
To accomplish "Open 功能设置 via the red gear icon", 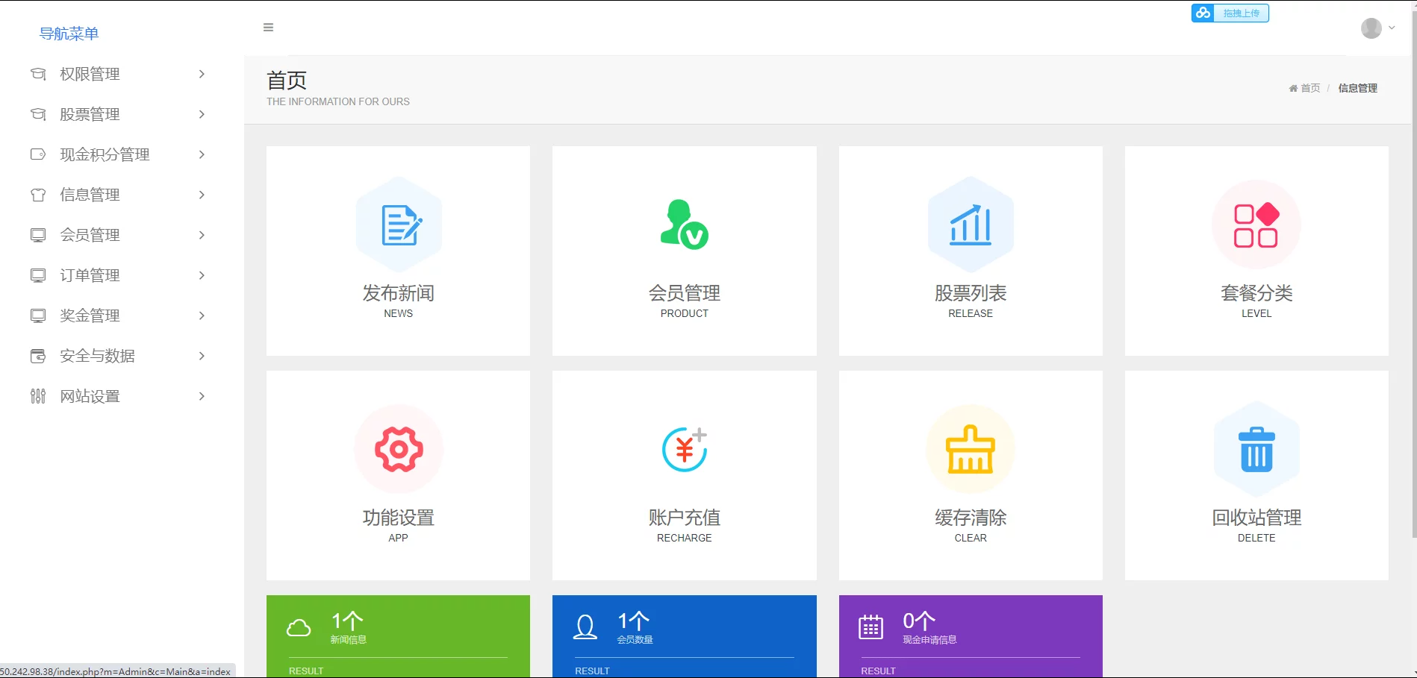I will point(398,448).
